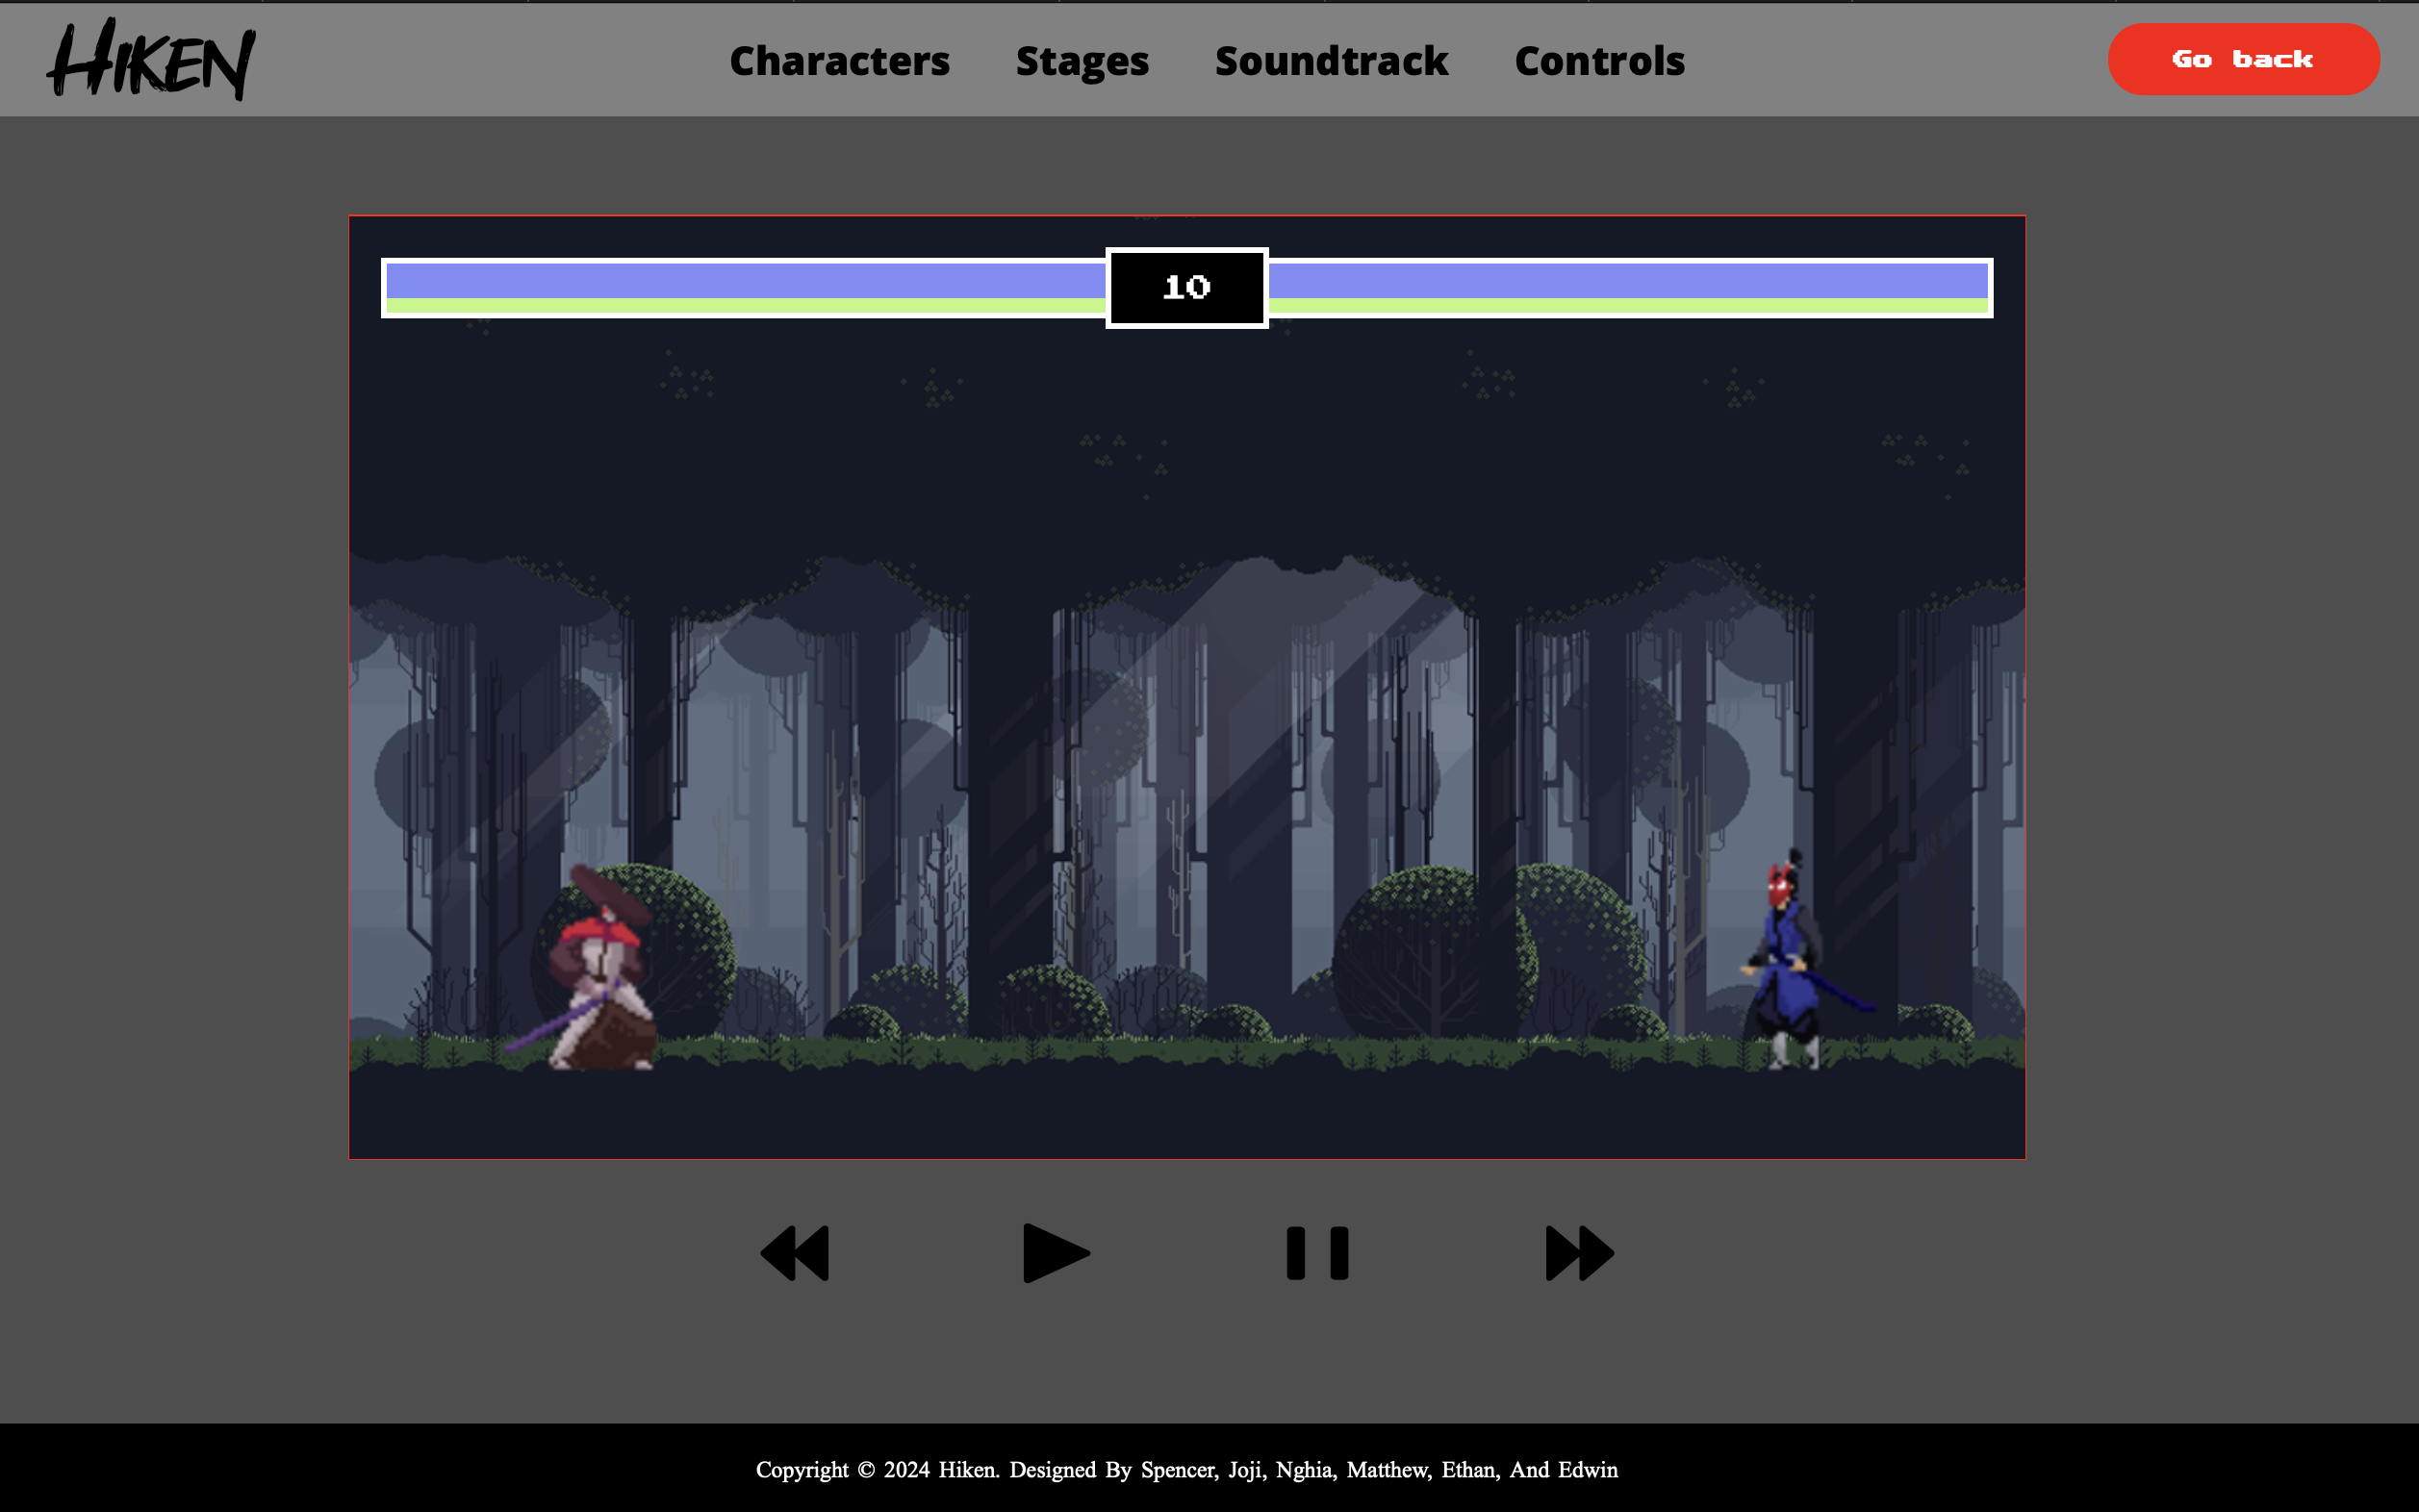Open the Stages menu item
The image size is (2419, 1512).
1082,61
